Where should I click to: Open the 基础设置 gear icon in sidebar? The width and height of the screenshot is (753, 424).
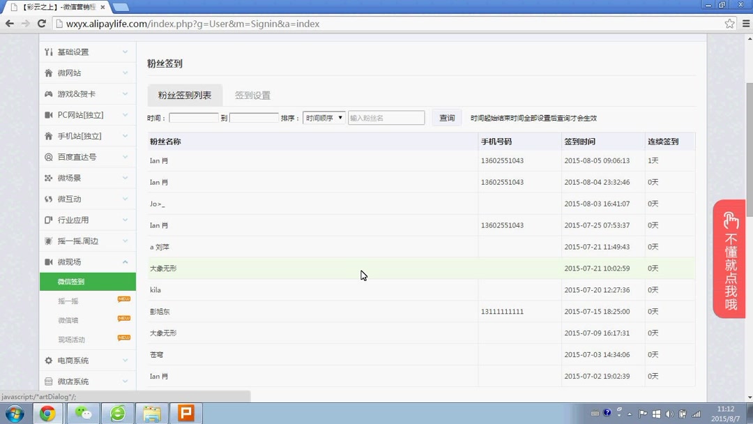tap(47, 52)
